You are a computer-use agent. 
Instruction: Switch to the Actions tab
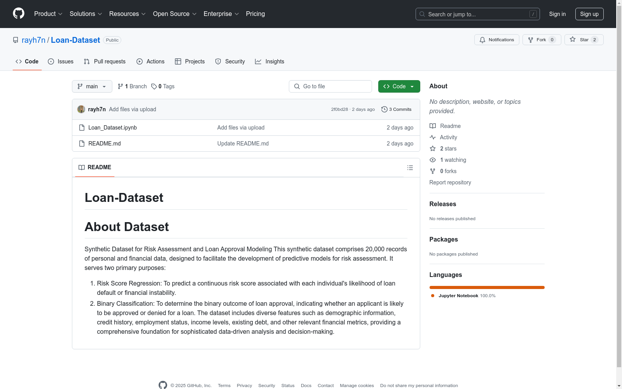click(x=150, y=61)
